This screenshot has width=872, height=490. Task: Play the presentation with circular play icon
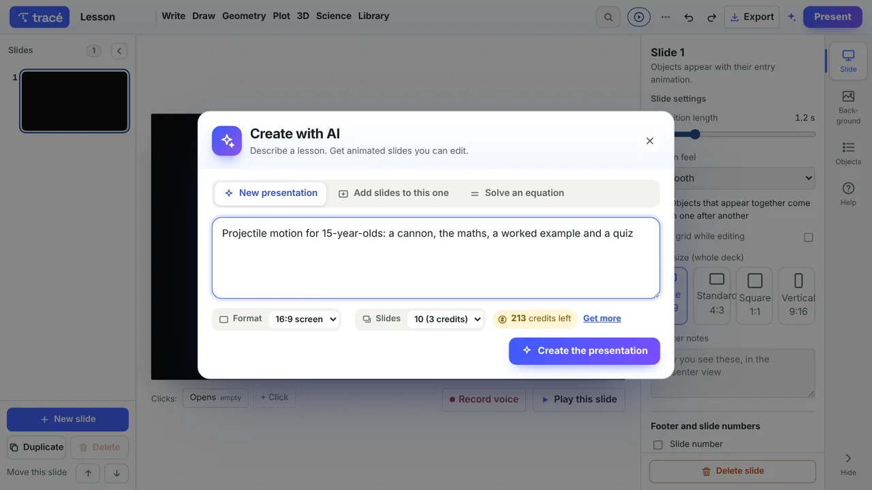(x=638, y=17)
